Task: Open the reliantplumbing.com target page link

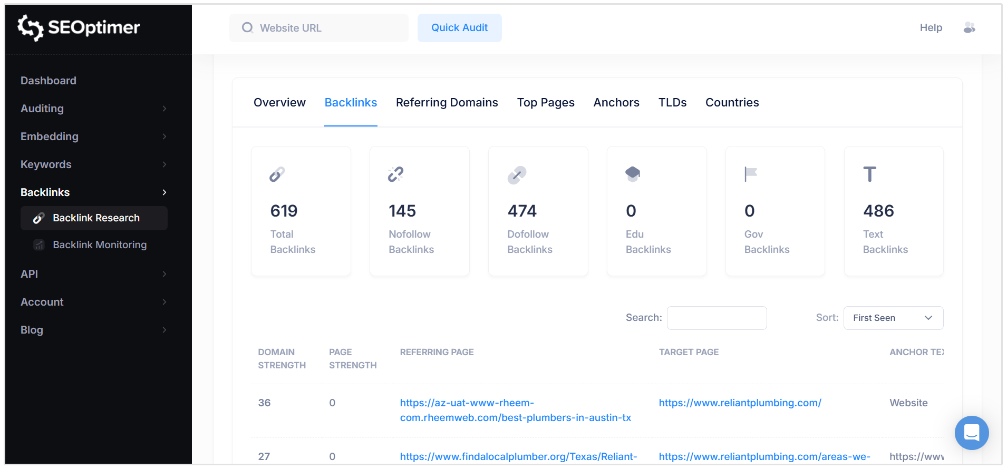Action: 740,403
